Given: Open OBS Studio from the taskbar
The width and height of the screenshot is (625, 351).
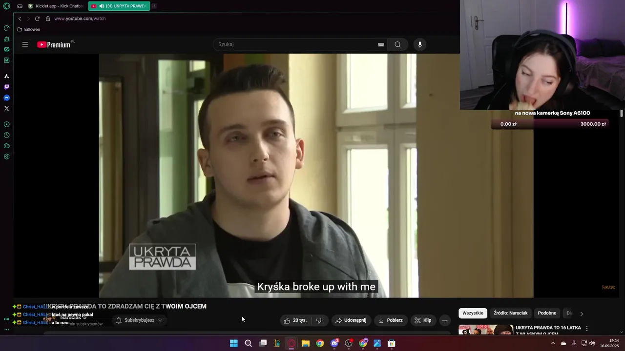Looking at the screenshot, I should pyautogui.click(x=349, y=343).
